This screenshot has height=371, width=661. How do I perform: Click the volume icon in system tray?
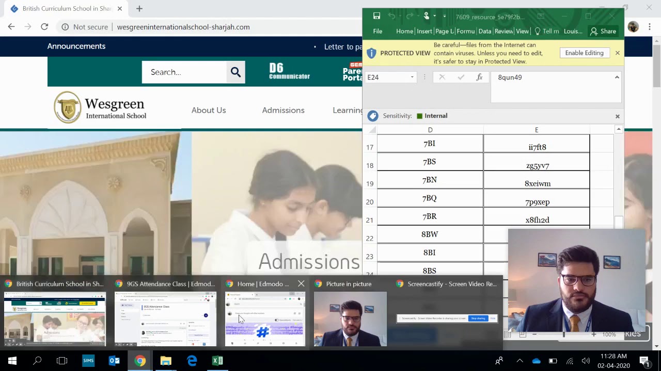click(586, 361)
